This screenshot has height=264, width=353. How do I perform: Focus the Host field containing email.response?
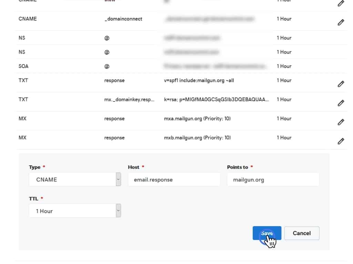pos(174,179)
